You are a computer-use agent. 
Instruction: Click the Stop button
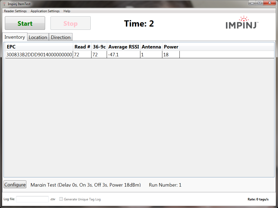point(71,23)
